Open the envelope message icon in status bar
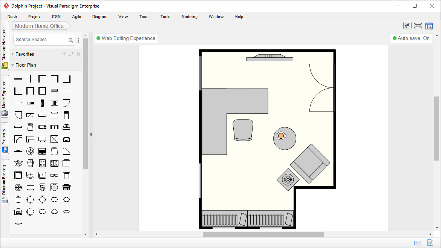 pos(418,243)
